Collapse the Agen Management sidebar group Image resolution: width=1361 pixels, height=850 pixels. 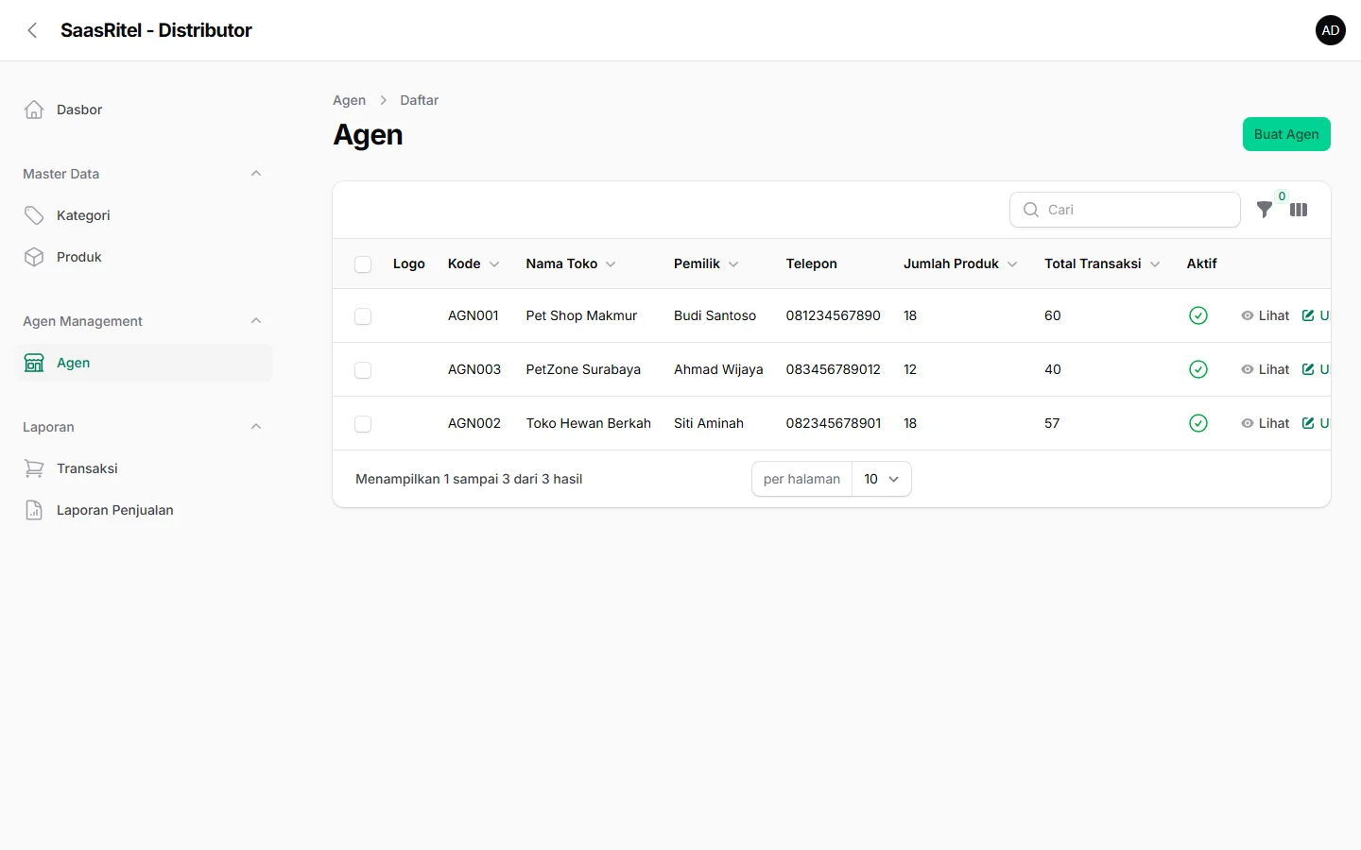point(256,321)
